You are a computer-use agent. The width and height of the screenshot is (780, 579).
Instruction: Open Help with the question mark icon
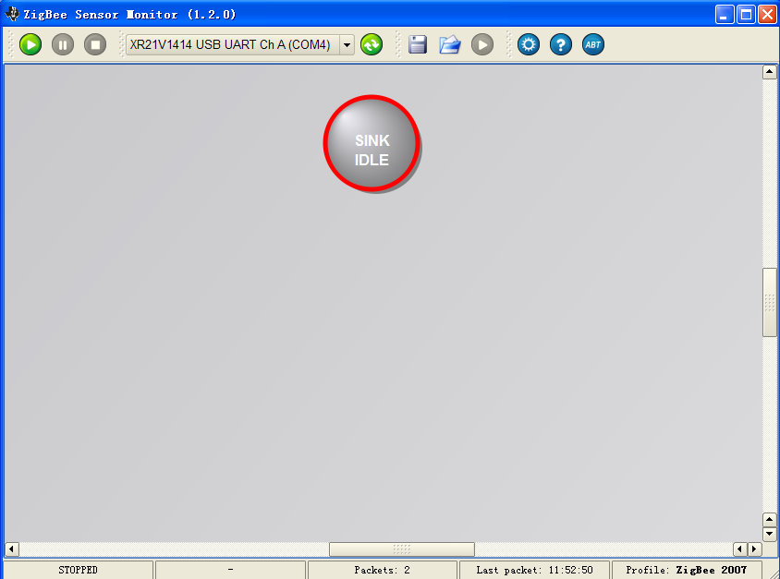click(561, 44)
